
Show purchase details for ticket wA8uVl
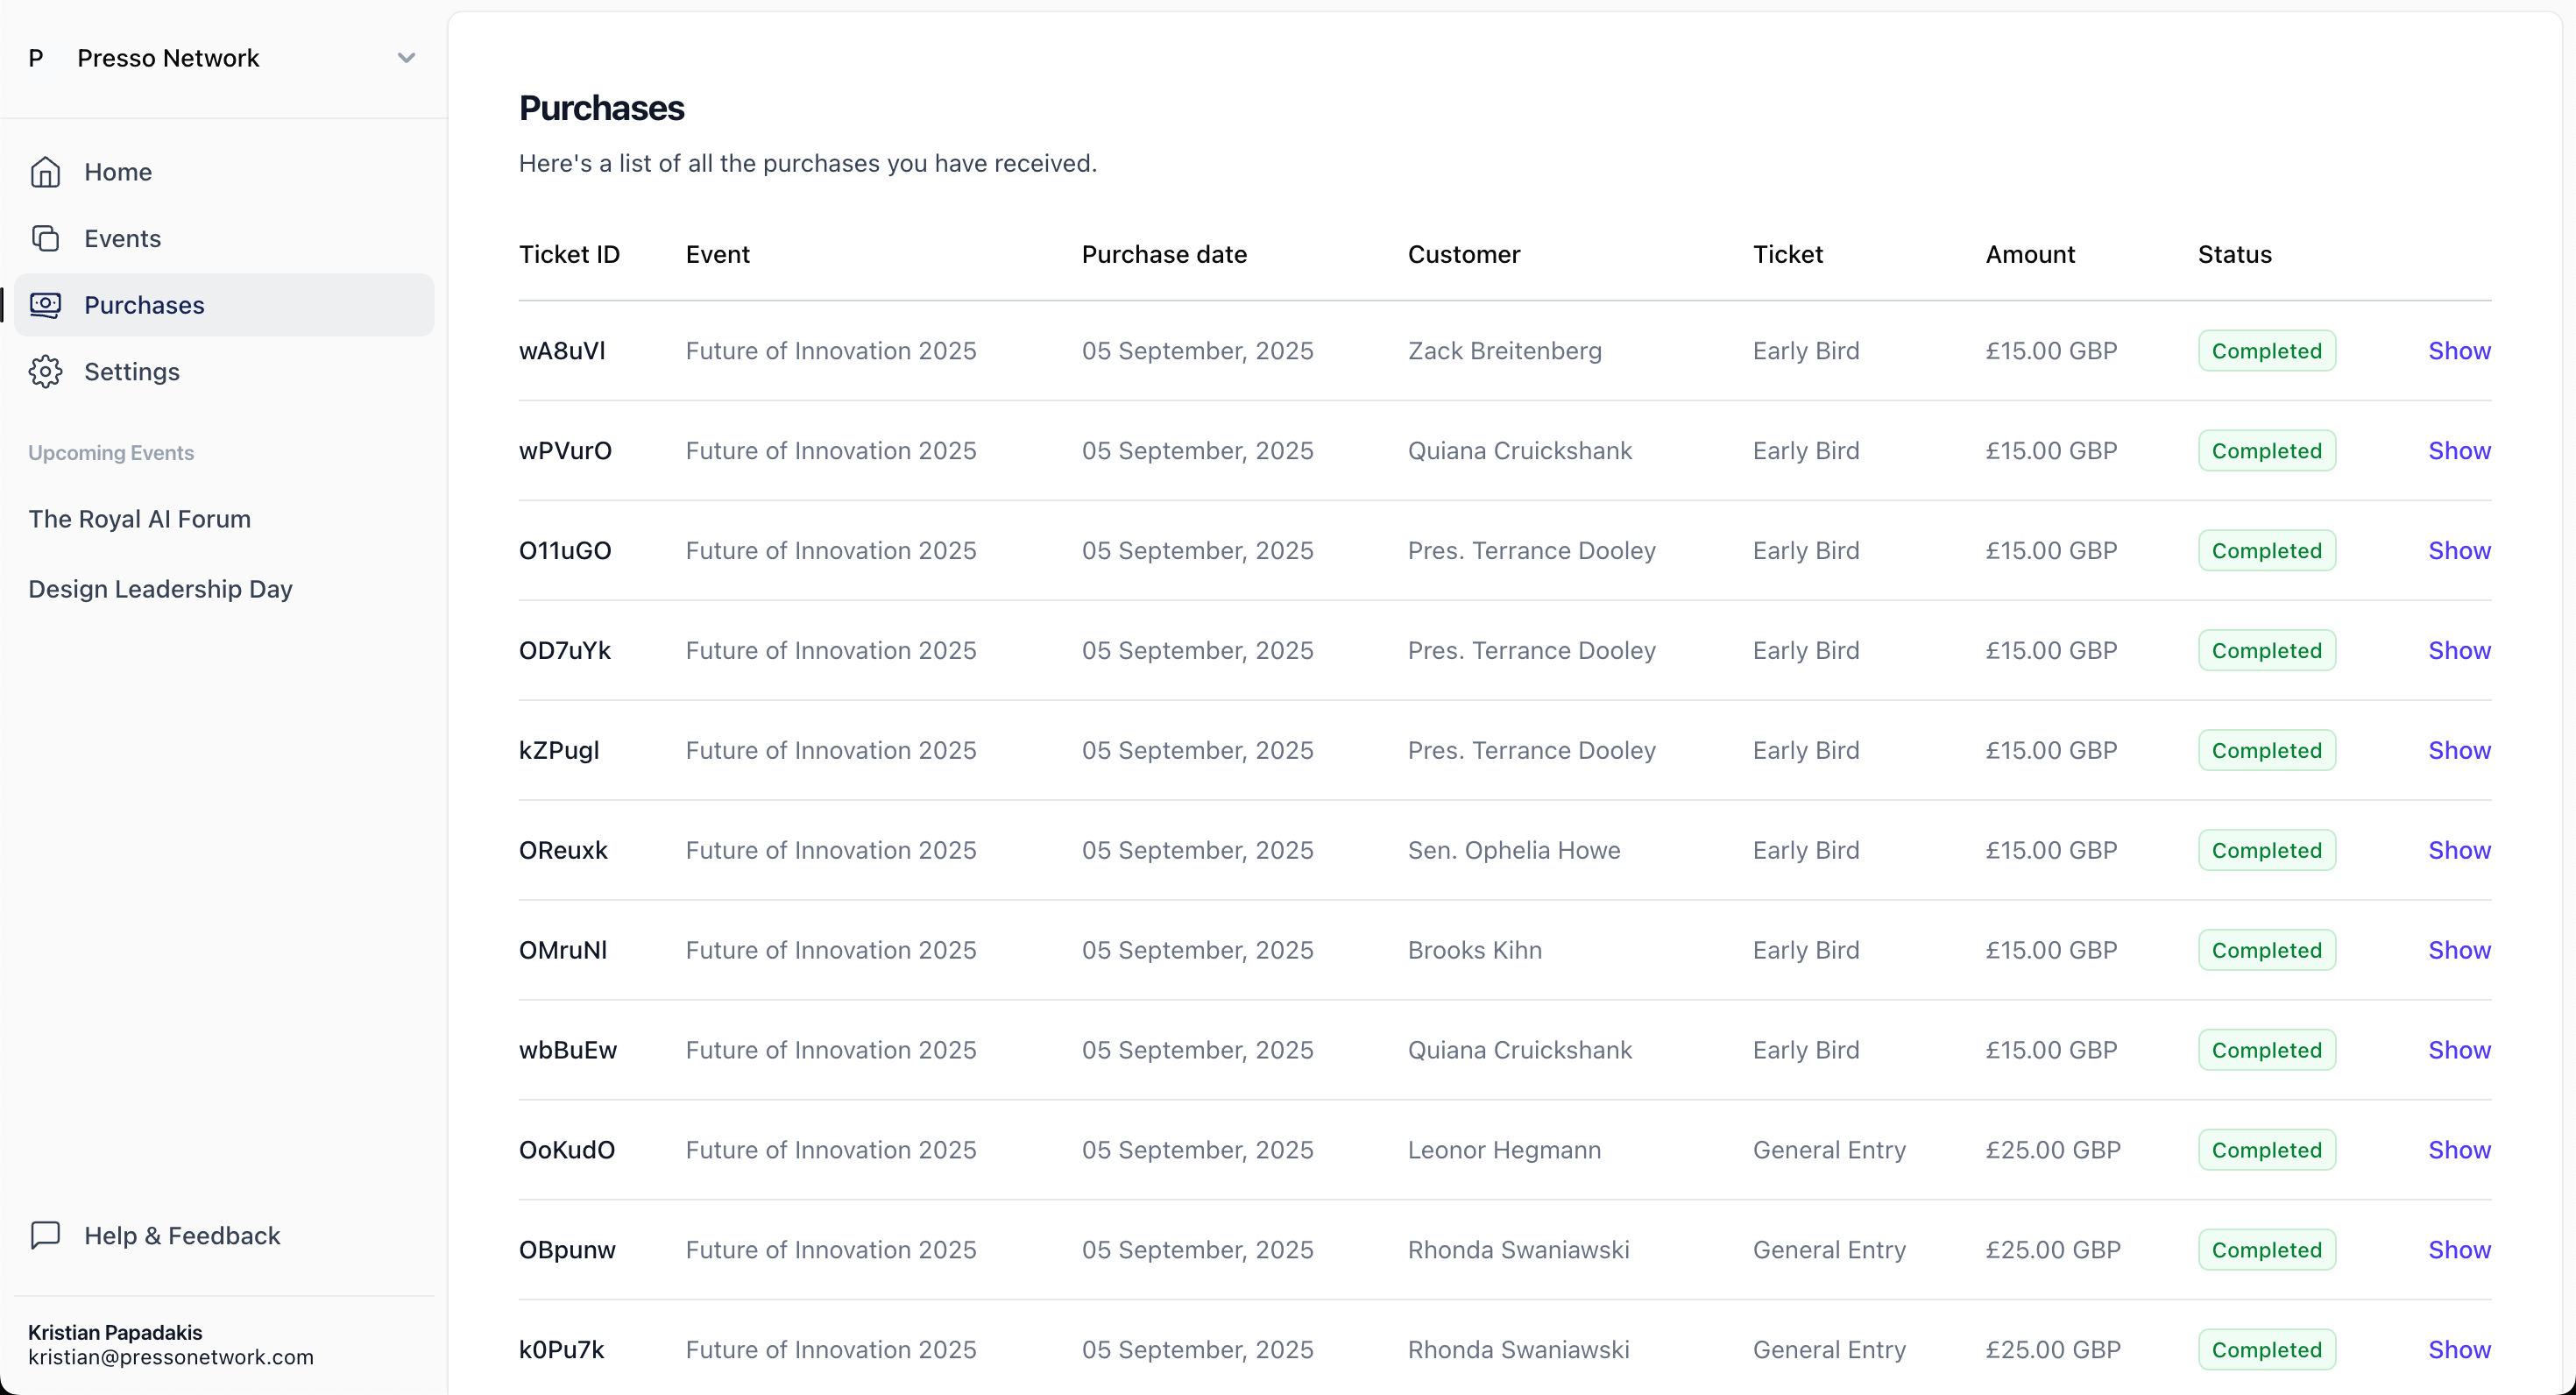click(x=2459, y=351)
